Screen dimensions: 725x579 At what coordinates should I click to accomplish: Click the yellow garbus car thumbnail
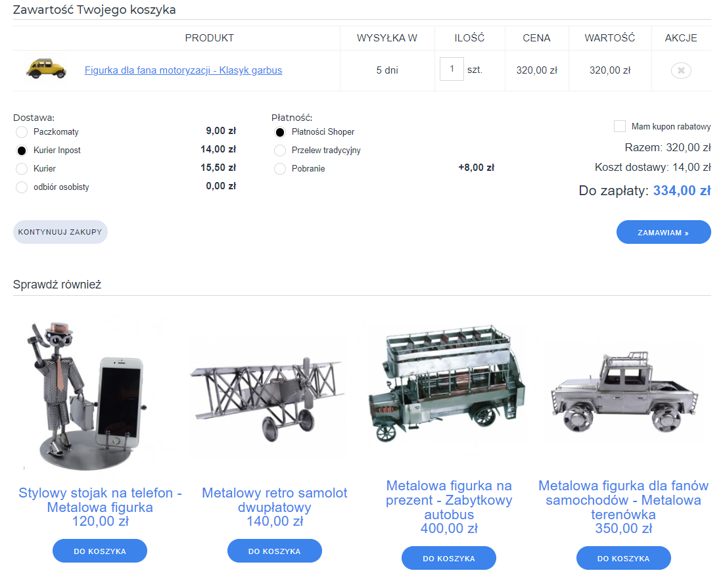[x=47, y=68]
